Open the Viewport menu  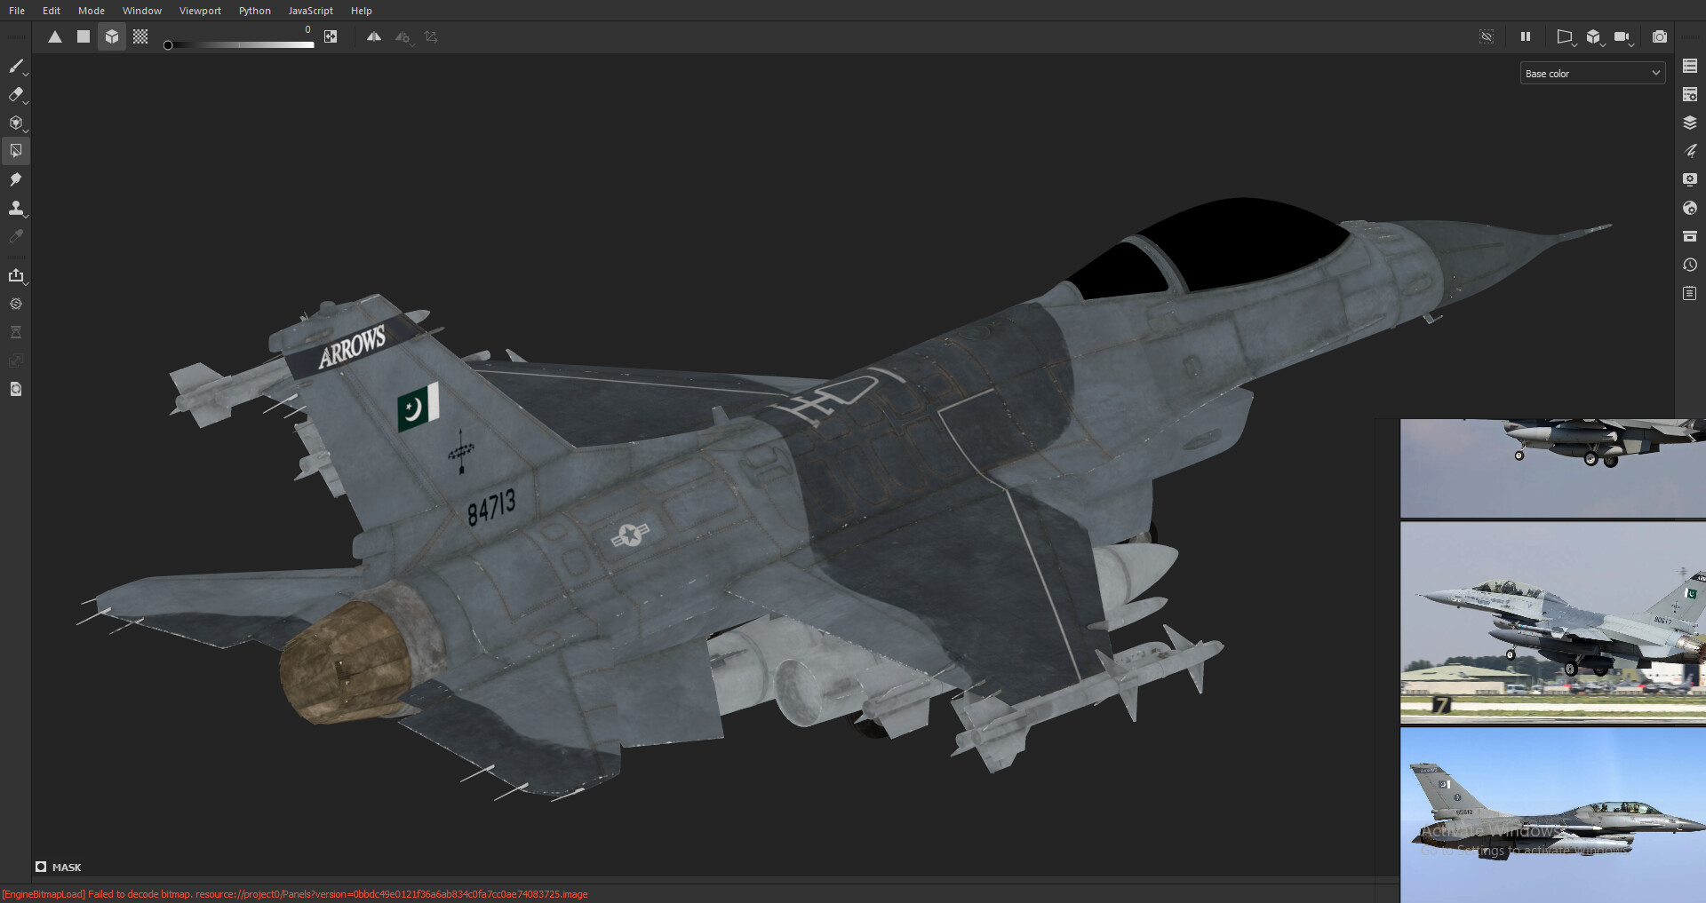pyautogui.click(x=199, y=11)
